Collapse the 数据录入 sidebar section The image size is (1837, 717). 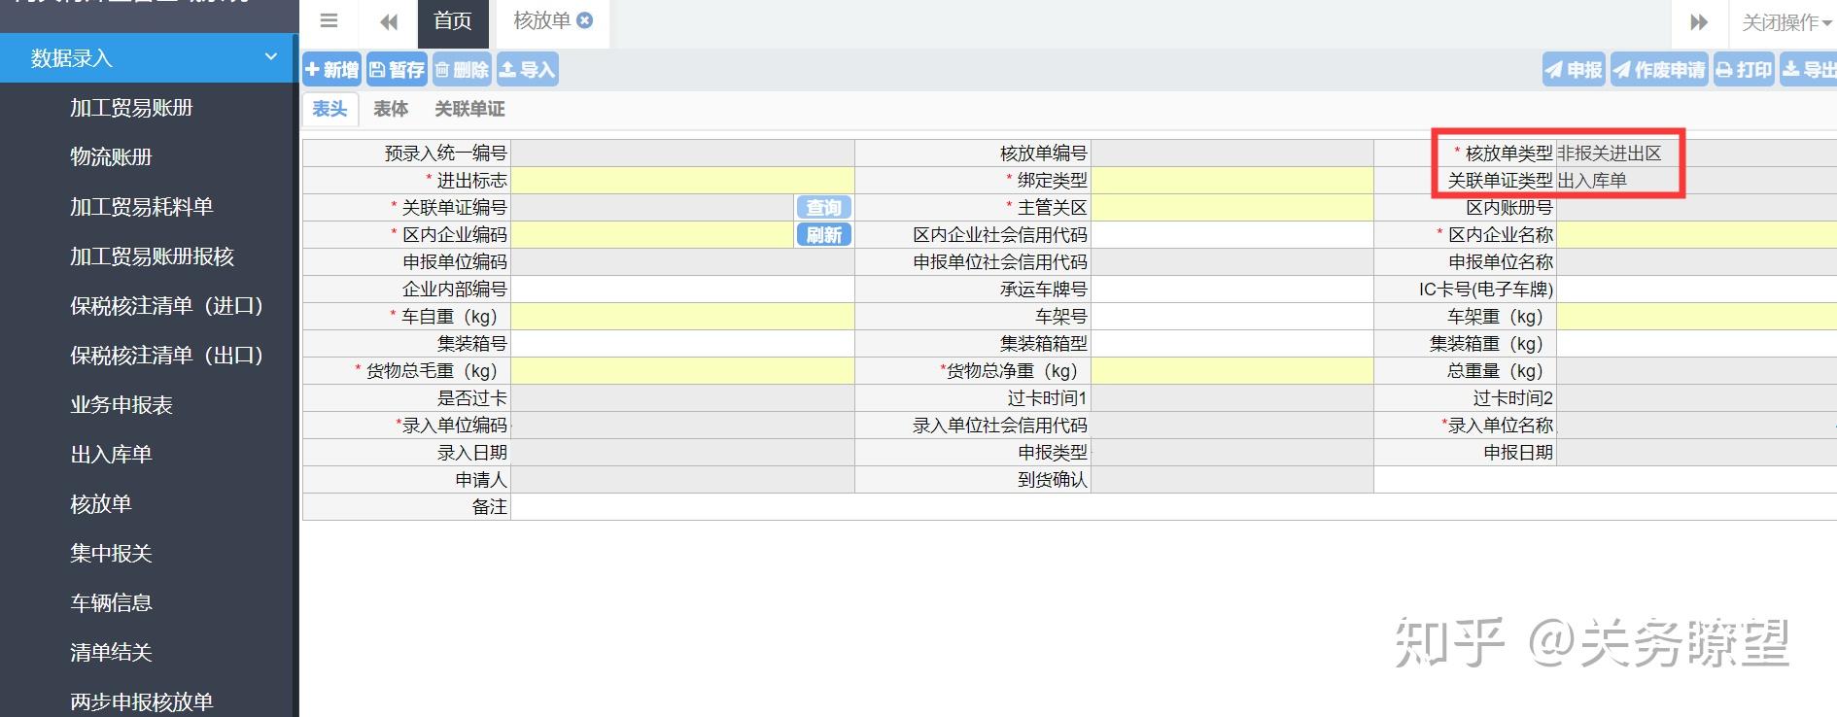click(271, 57)
